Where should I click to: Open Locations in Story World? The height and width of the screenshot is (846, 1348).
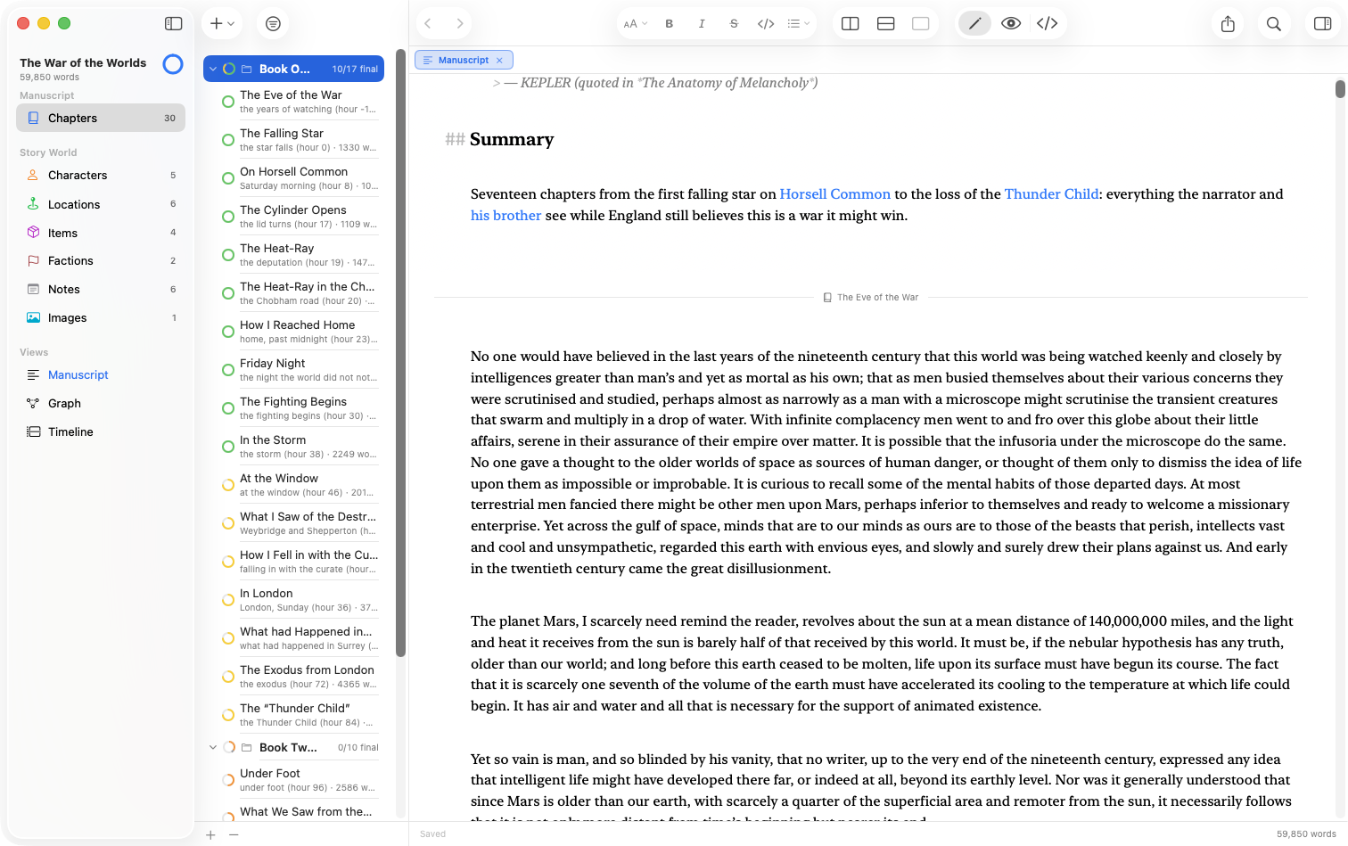tap(101, 204)
